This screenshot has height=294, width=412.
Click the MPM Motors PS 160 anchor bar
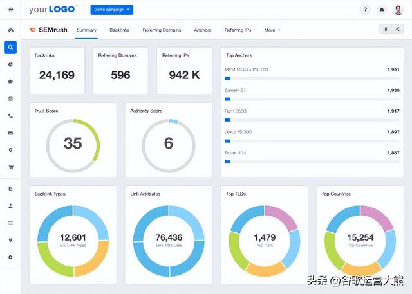click(x=312, y=78)
